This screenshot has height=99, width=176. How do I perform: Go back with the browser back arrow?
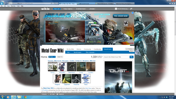click(x=2, y=4)
